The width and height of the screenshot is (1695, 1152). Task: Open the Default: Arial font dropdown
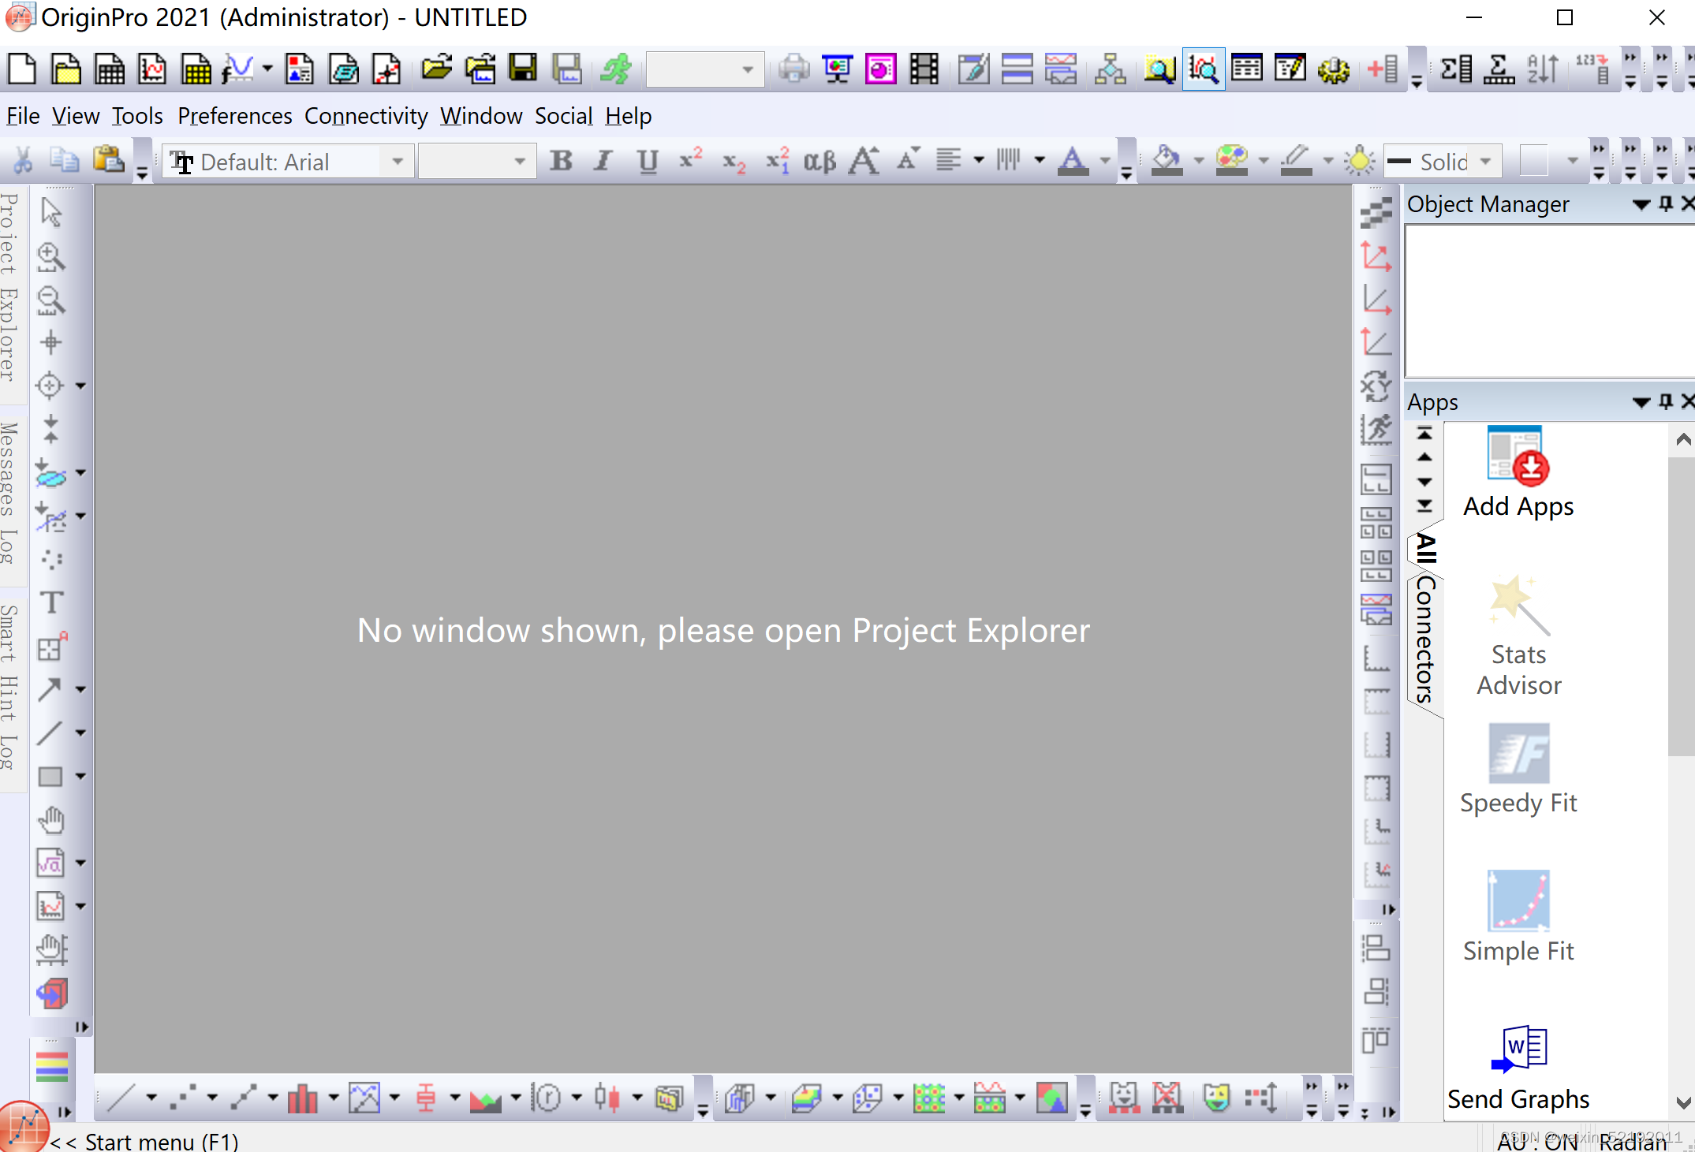coord(398,162)
